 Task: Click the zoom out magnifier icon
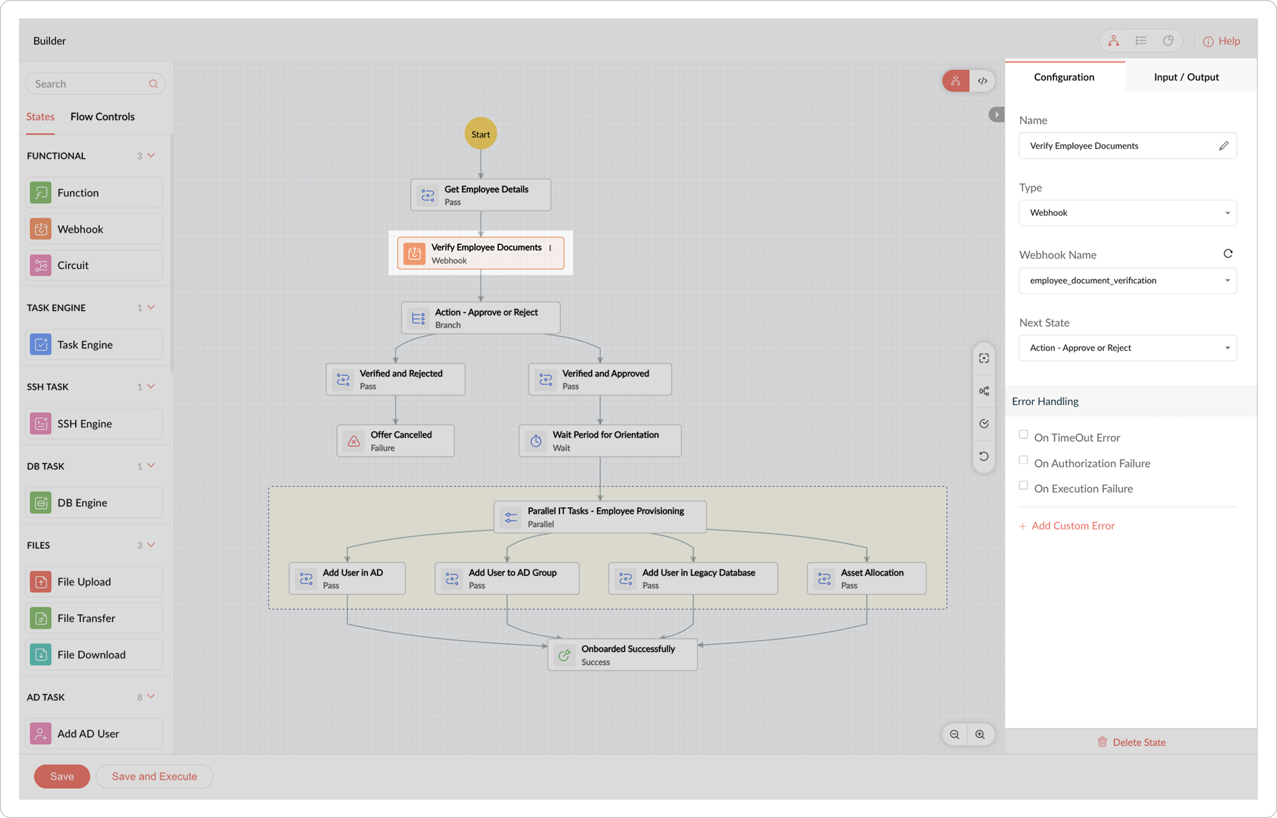click(954, 734)
